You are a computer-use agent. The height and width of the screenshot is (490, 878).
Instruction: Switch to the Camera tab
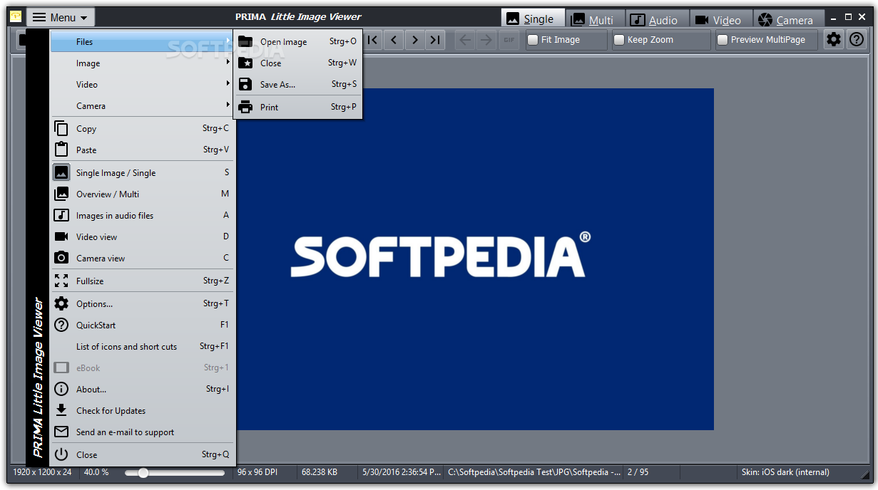(x=788, y=19)
